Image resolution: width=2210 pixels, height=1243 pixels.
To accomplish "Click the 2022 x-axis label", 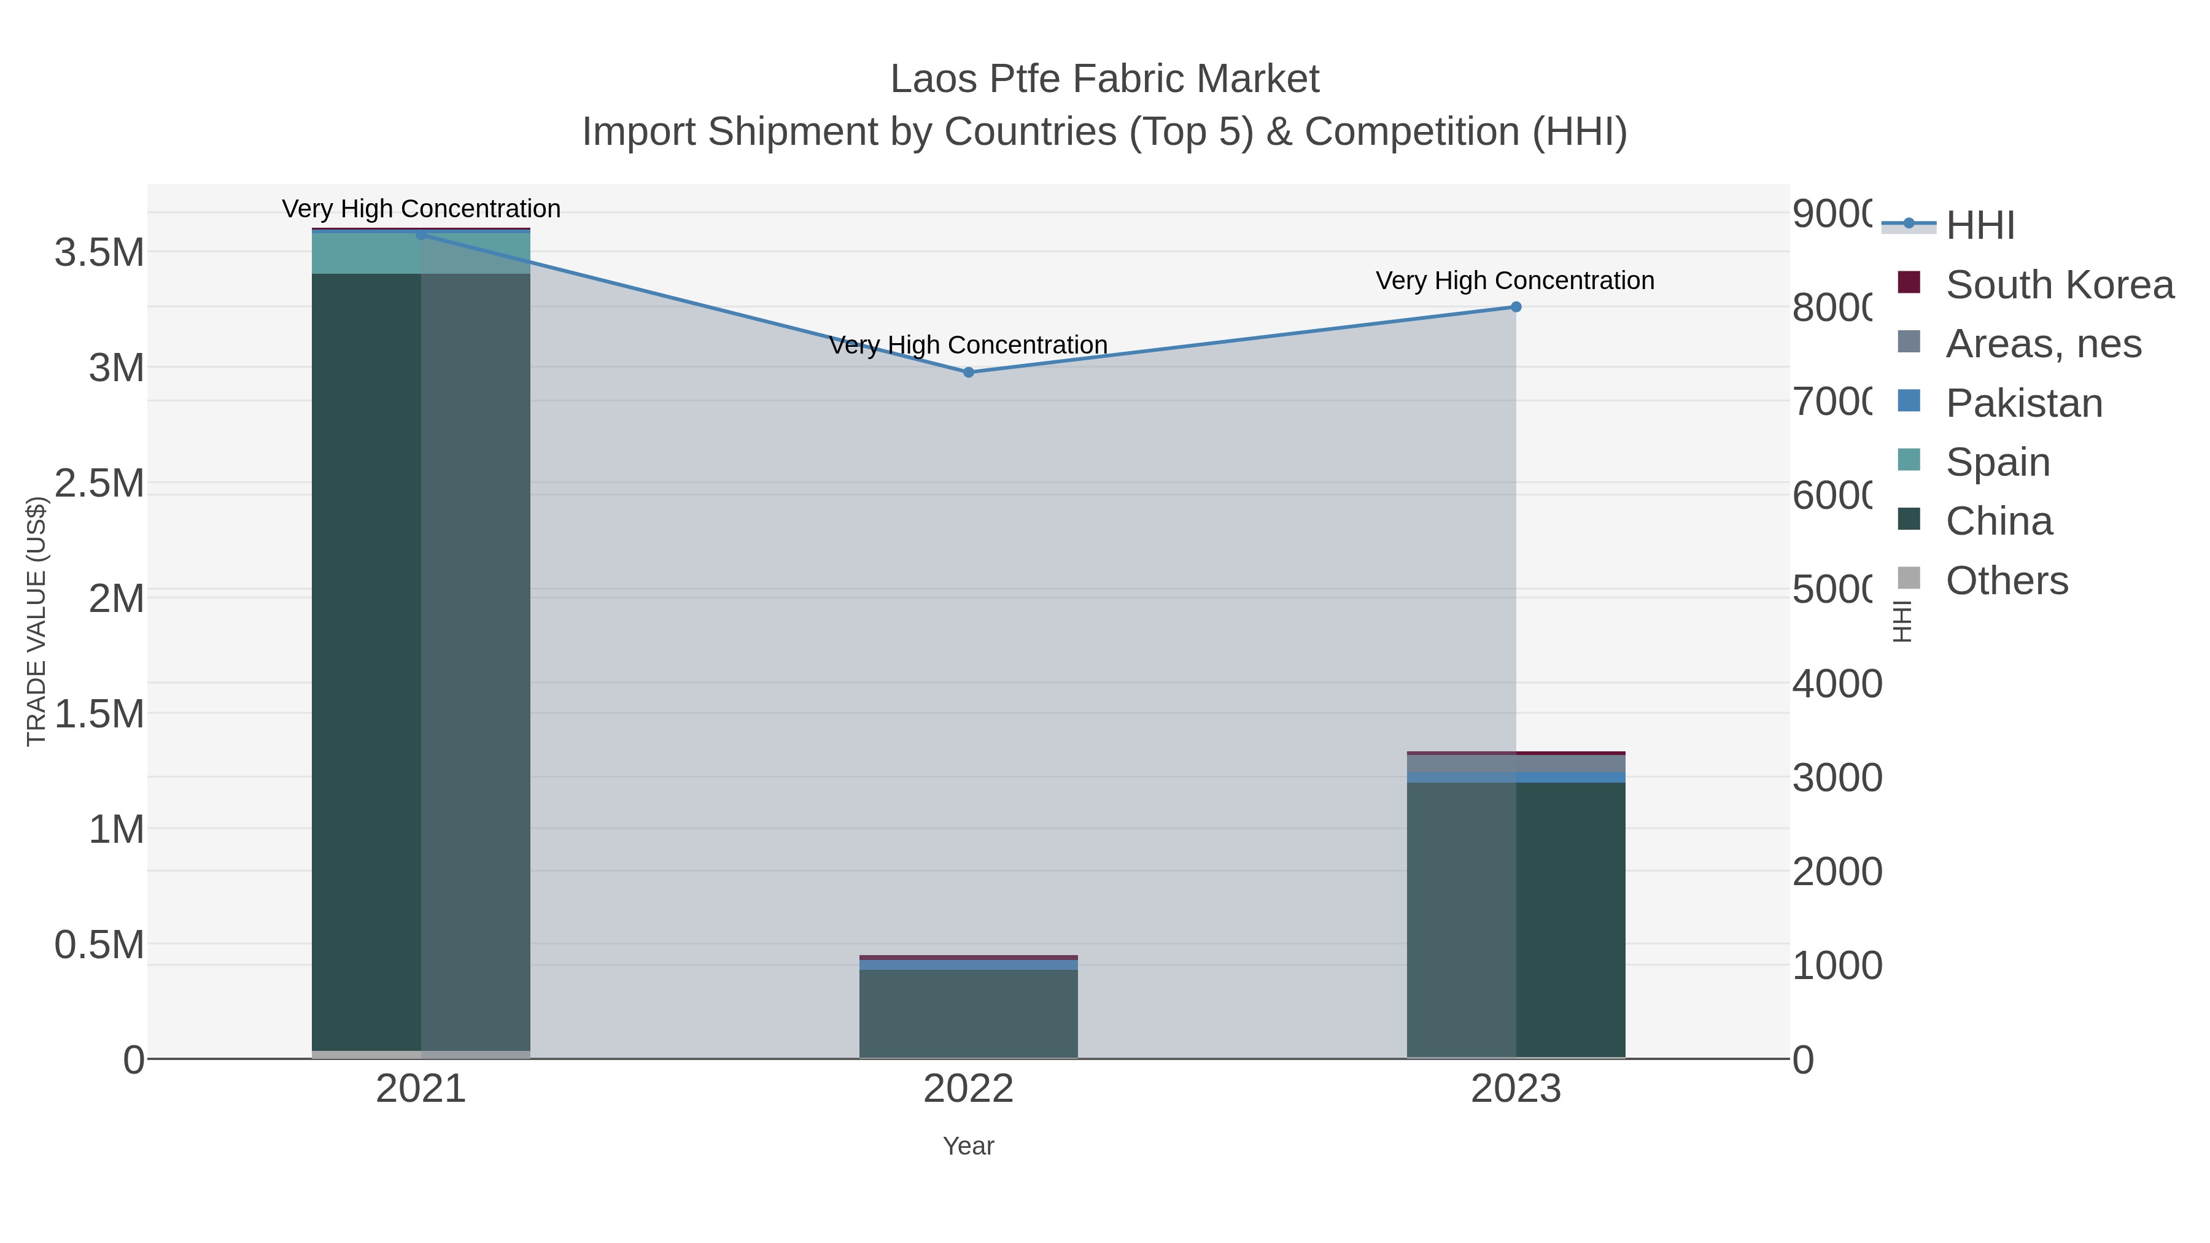I will click(969, 1090).
